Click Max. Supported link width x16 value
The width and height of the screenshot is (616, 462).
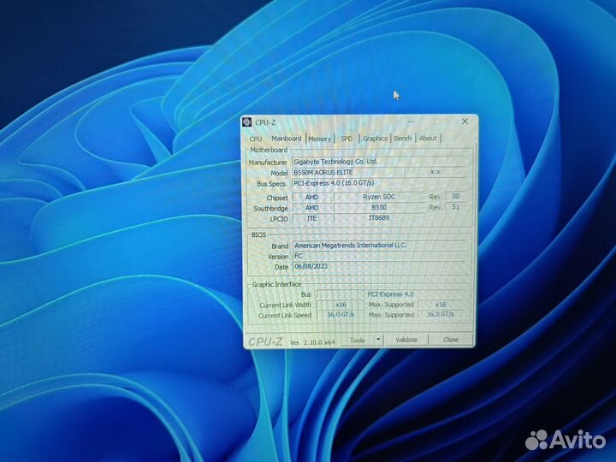tap(441, 304)
